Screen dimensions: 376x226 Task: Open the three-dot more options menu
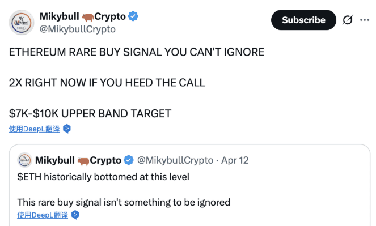[365, 20]
